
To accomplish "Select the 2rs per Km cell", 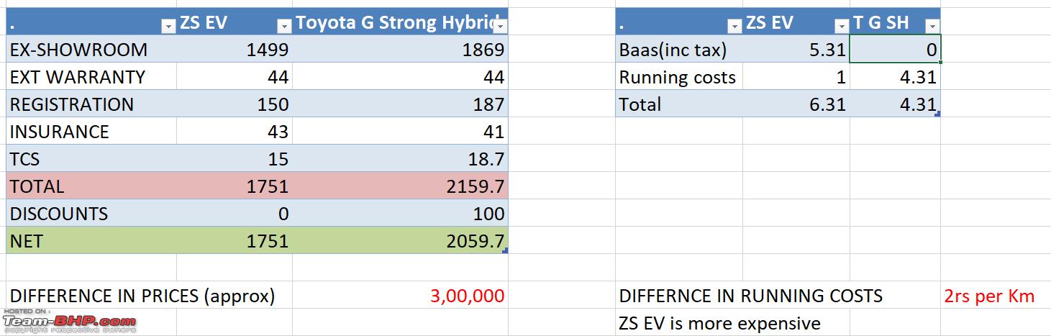I will point(989,296).
